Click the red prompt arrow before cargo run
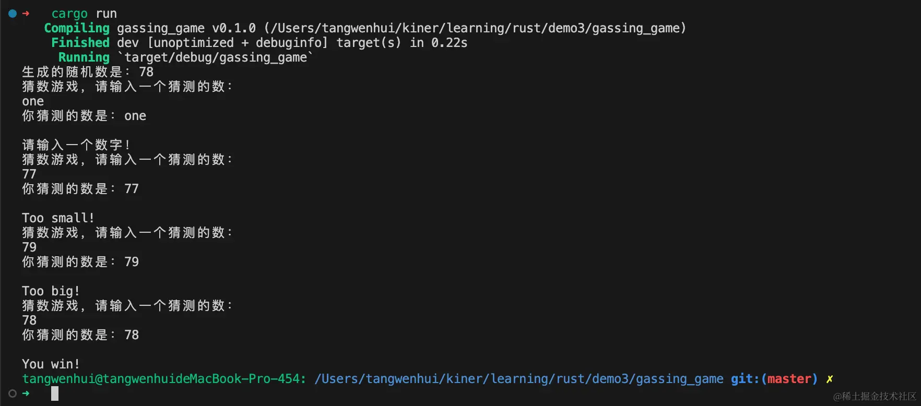This screenshot has height=406, width=921. coord(26,14)
